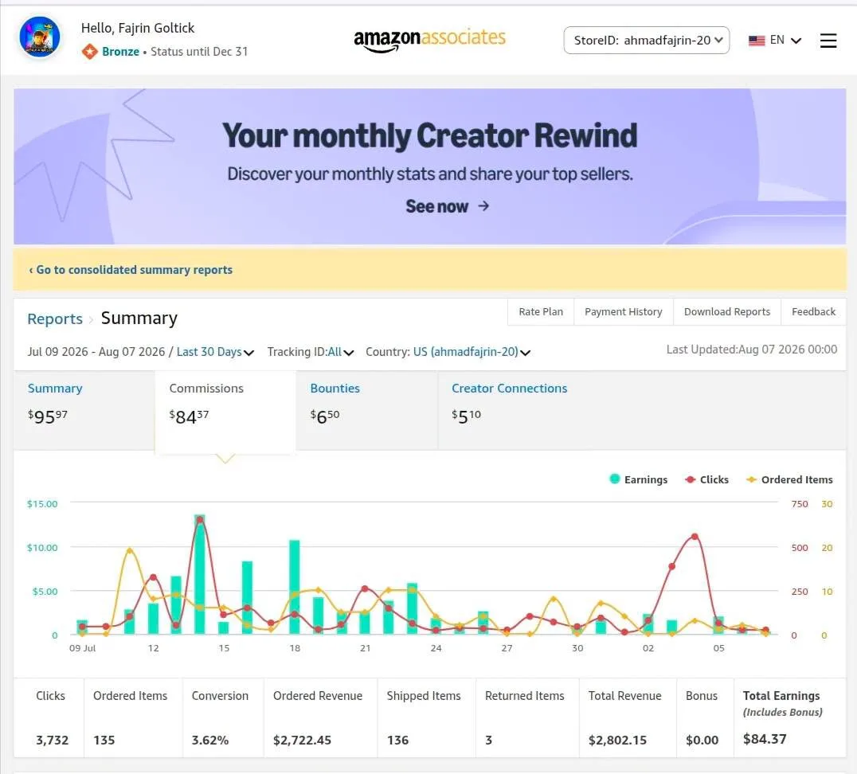The image size is (857, 774).
Task: Open the hamburger menu icon
Action: coord(828,41)
